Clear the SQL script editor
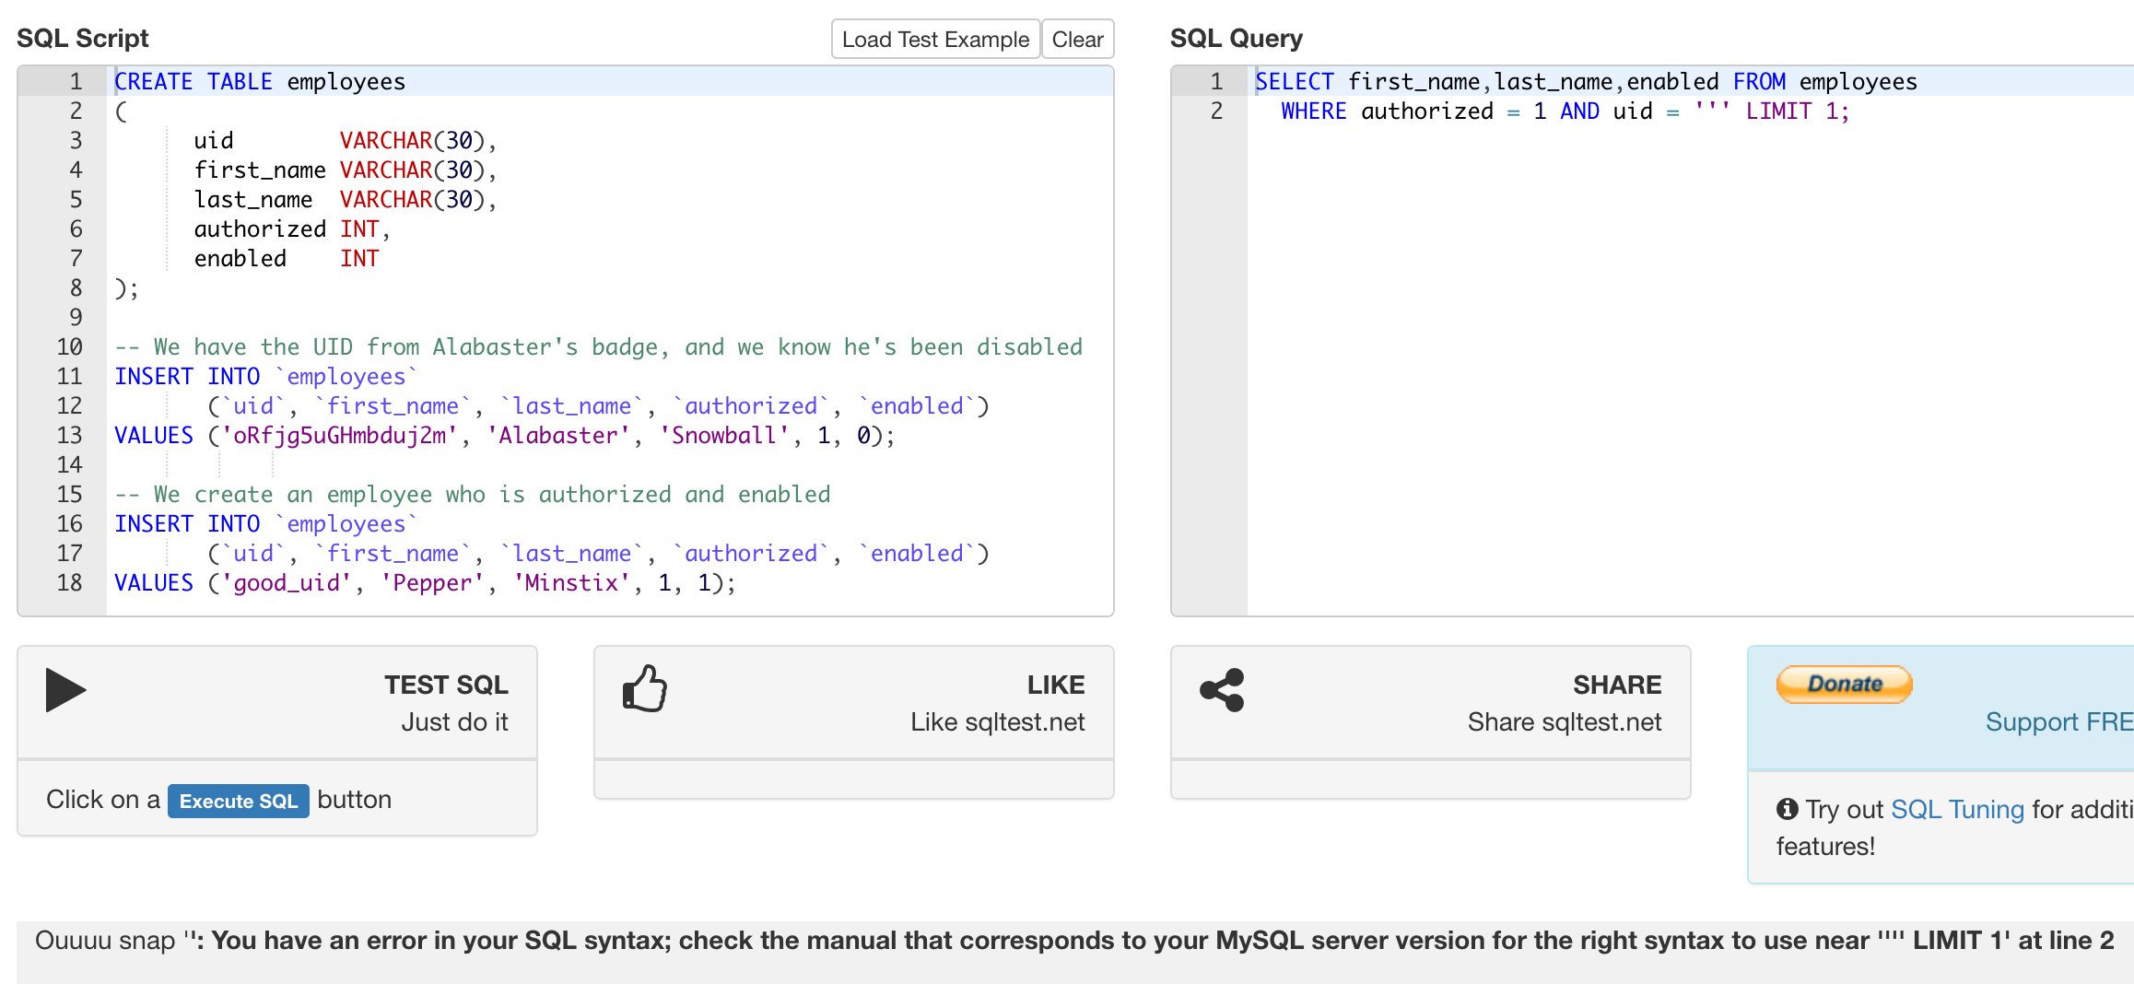2134x984 pixels. click(x=1077, y=40)
